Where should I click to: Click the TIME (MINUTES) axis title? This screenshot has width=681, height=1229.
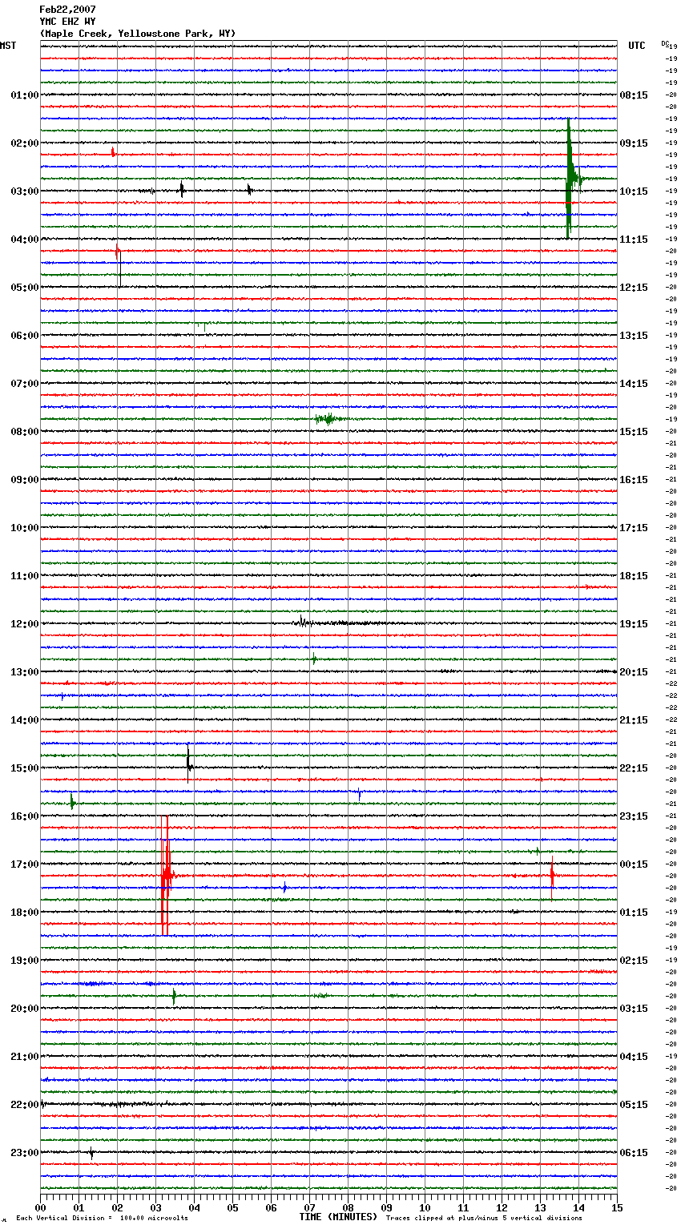(x=338, y=1217)
